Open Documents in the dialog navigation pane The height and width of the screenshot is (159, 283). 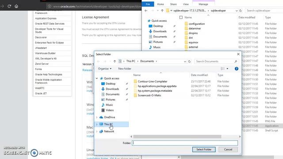(x=112, y=94)
